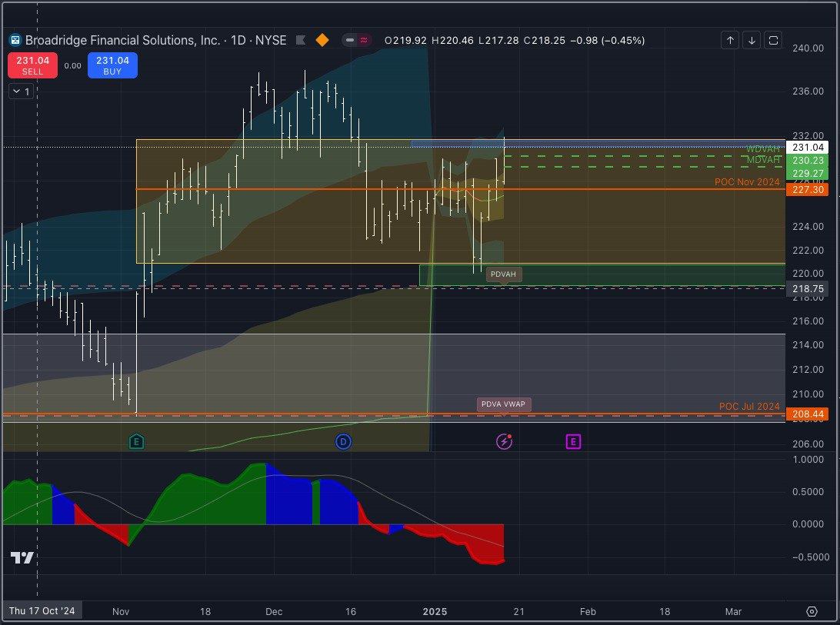The height and width of the screenshot is (625, 840).
Task: Click the blue dividend marker
Action: [x=343, y=441]
